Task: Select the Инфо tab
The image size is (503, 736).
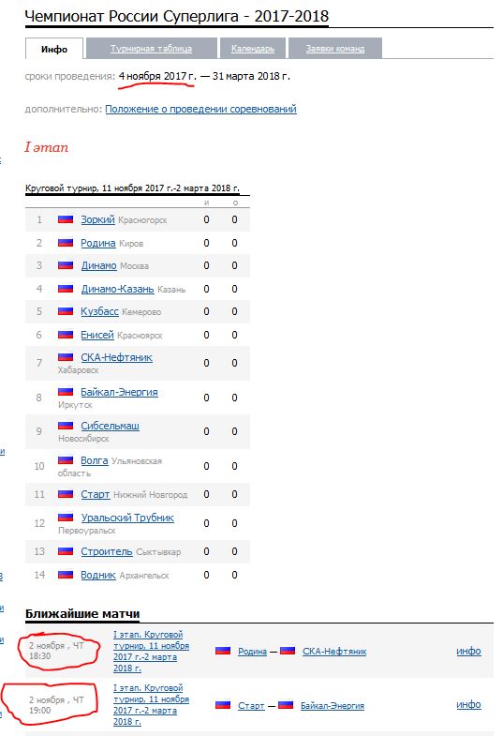Action: [54, 50]
